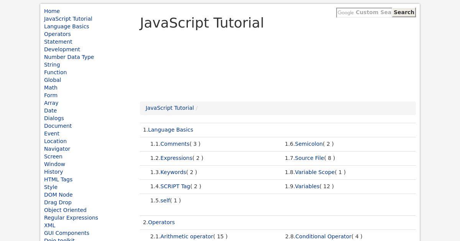
Task: Open Home in the sidebar
Action: tap(52, 11)
